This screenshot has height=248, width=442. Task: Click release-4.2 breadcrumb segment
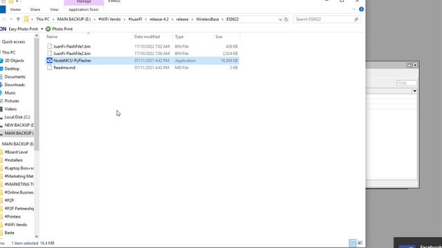click(x=159, y=19)
